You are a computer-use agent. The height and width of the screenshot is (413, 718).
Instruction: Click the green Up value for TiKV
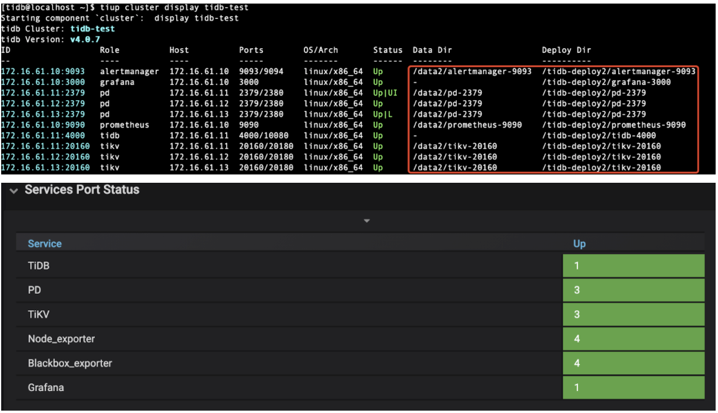(634, 314)
